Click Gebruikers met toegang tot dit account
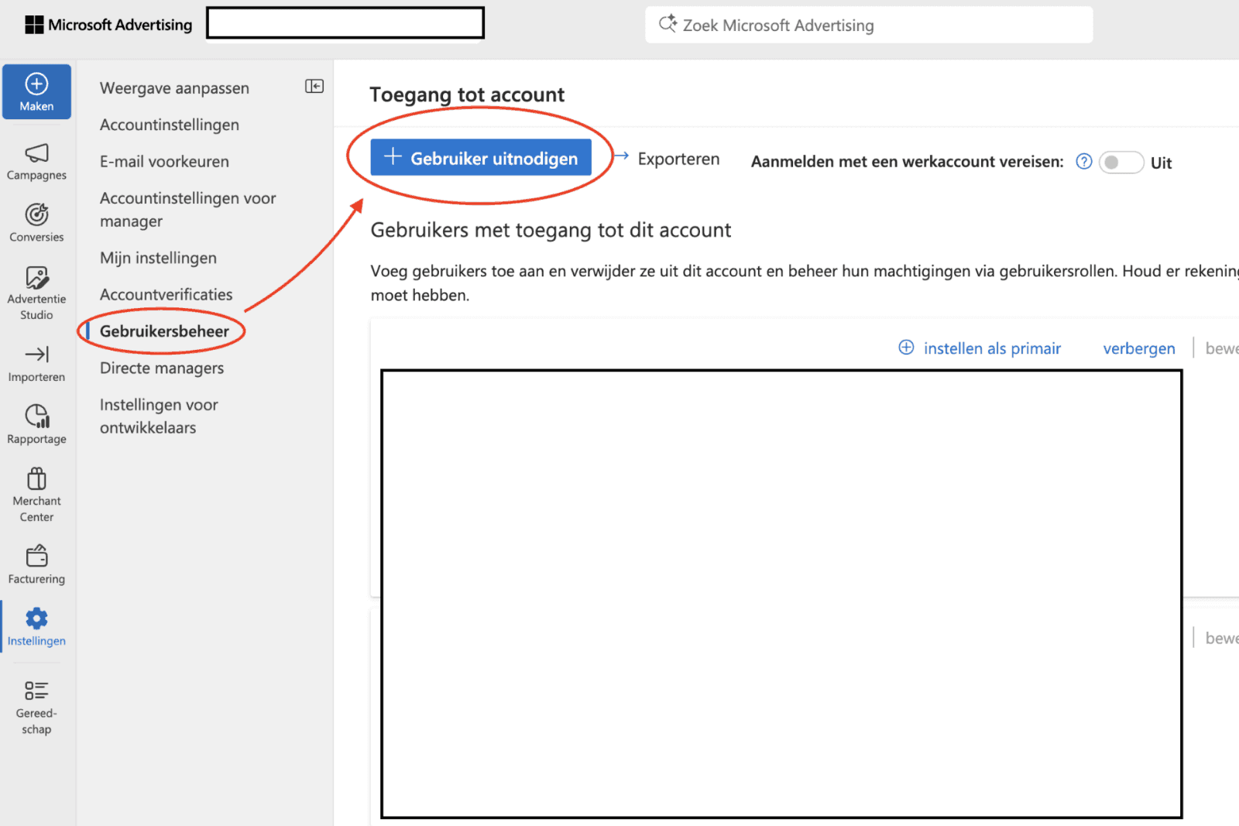 pyautogui.click(x=551, y=230)
